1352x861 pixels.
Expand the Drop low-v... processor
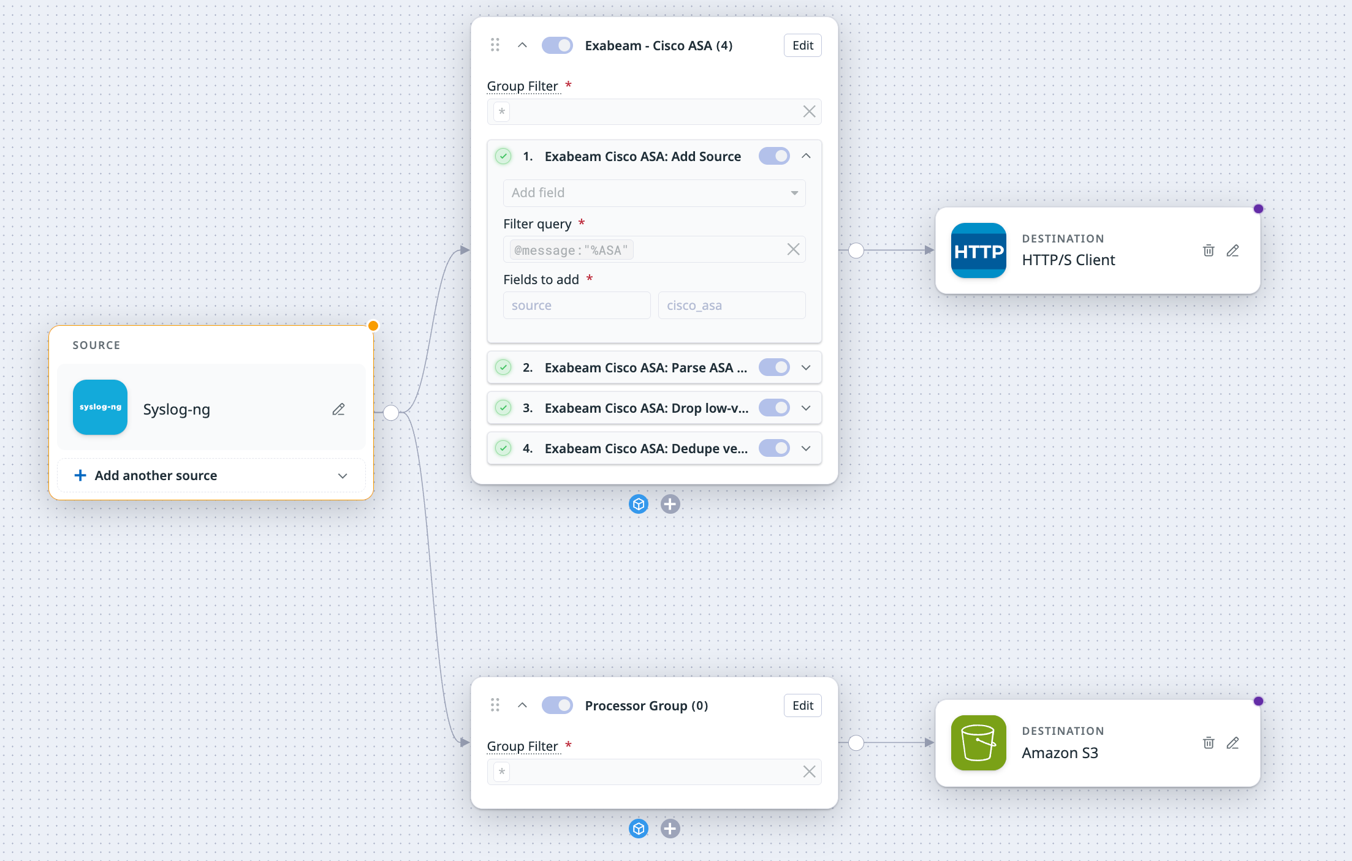point(806,408)
